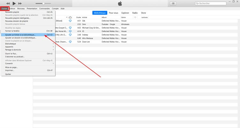This screenshot has width=240, height=128.
Task: Open the Commandes menu
Action: coord(44,9)
